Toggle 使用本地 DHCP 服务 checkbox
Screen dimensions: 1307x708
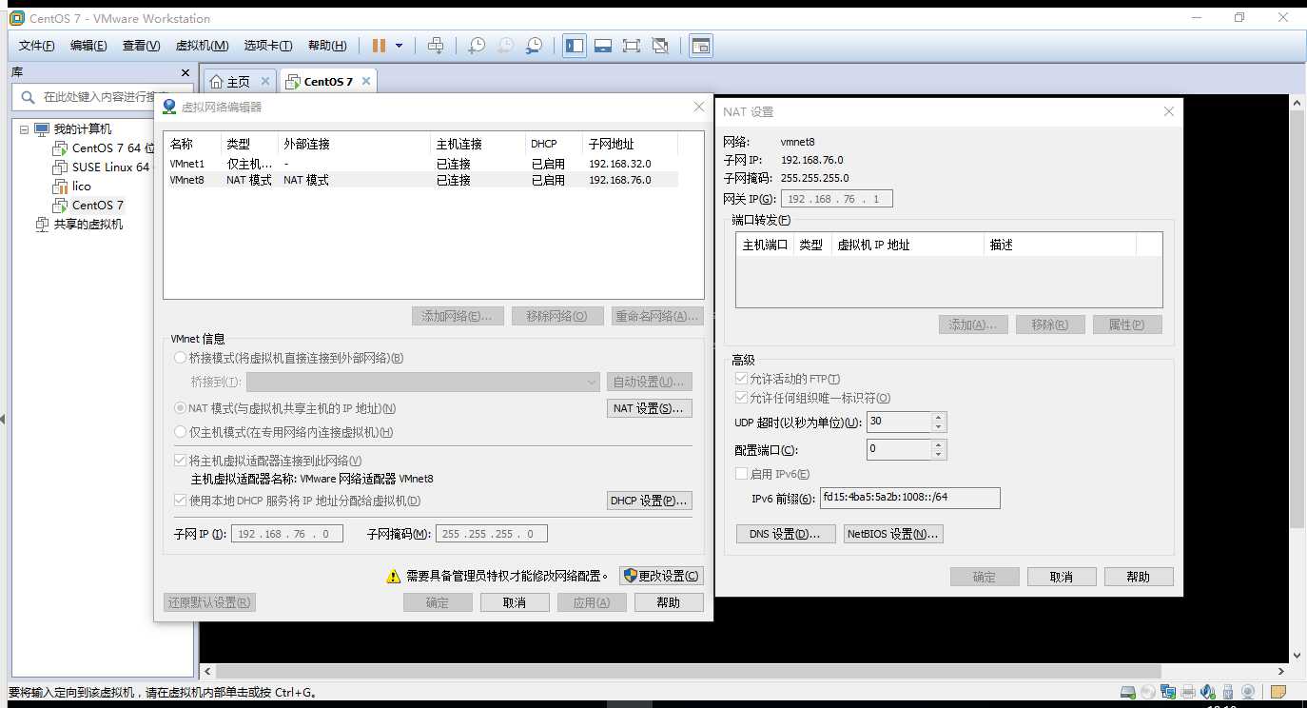click(x=181, y=501)
